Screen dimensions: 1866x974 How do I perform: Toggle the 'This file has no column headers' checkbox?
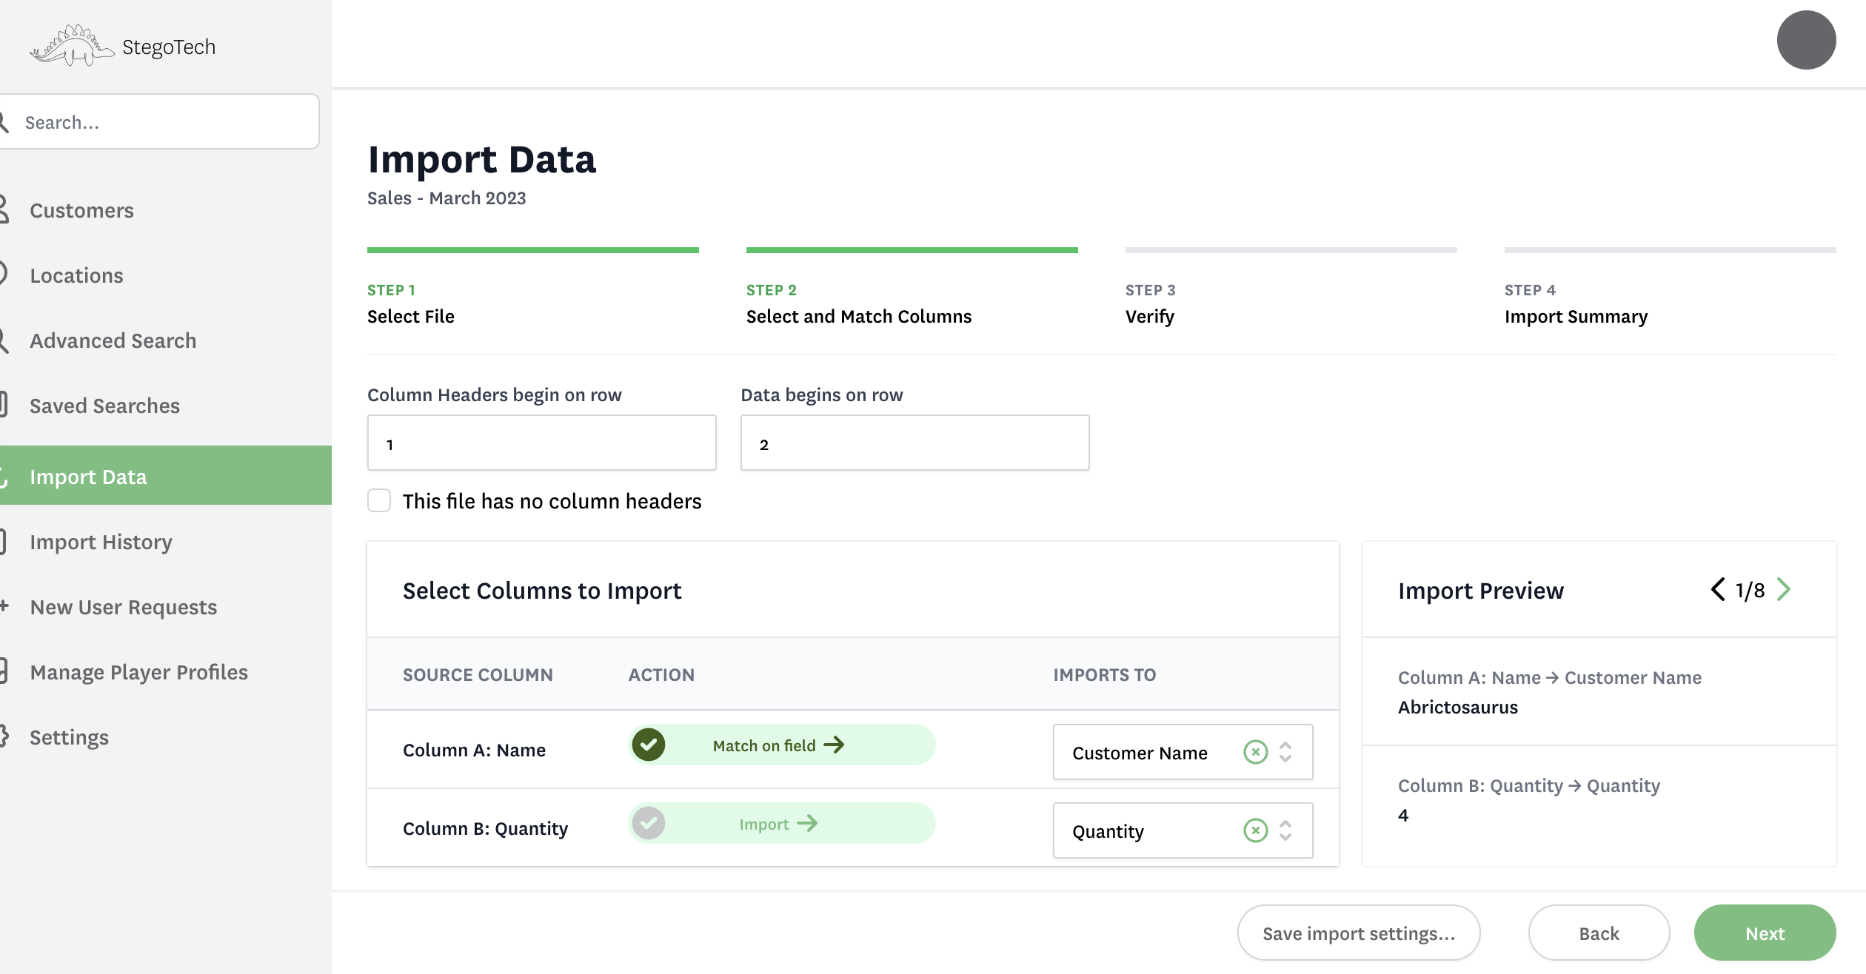click(379, 500)
